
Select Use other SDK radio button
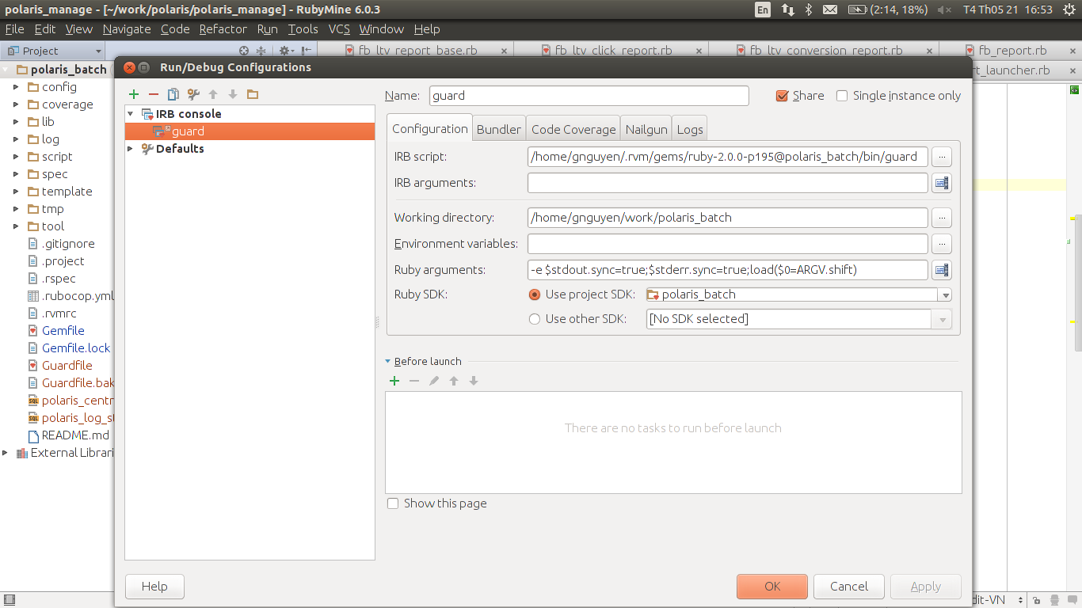point(535,319)
